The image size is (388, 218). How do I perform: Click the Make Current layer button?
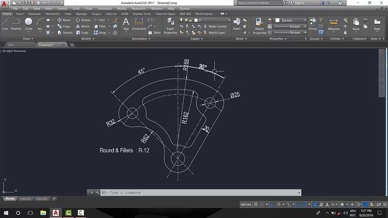tap(215, 26)
